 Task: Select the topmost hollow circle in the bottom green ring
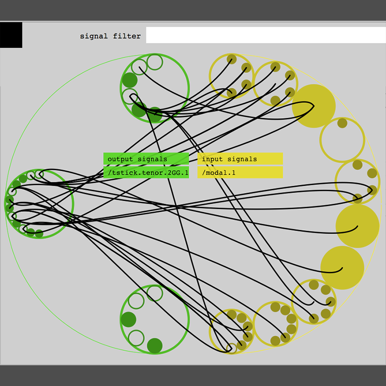pos(154,293)
